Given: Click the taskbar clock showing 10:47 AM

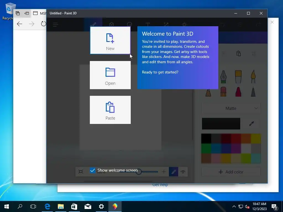Looking at the screenshot, I should (259, 206).
